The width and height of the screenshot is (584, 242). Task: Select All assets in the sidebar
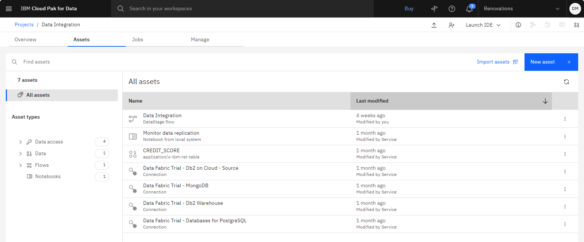(x=62, y=95)
